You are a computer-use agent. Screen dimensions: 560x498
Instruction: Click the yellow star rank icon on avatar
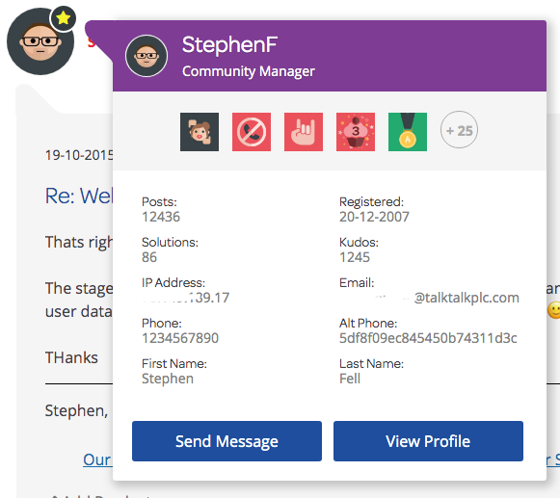64,18
